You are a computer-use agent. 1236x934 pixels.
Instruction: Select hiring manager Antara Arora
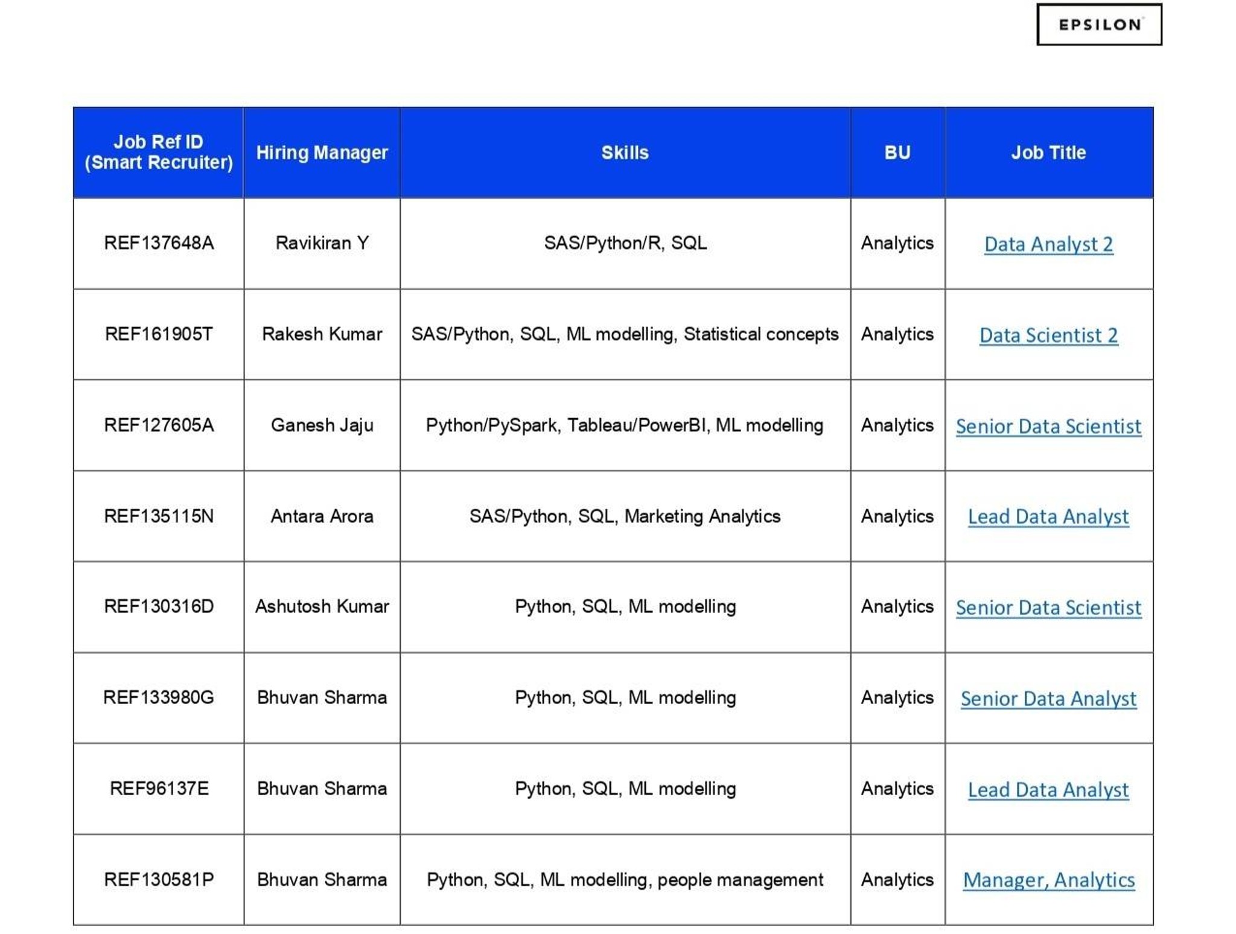(x=322, y=516)
